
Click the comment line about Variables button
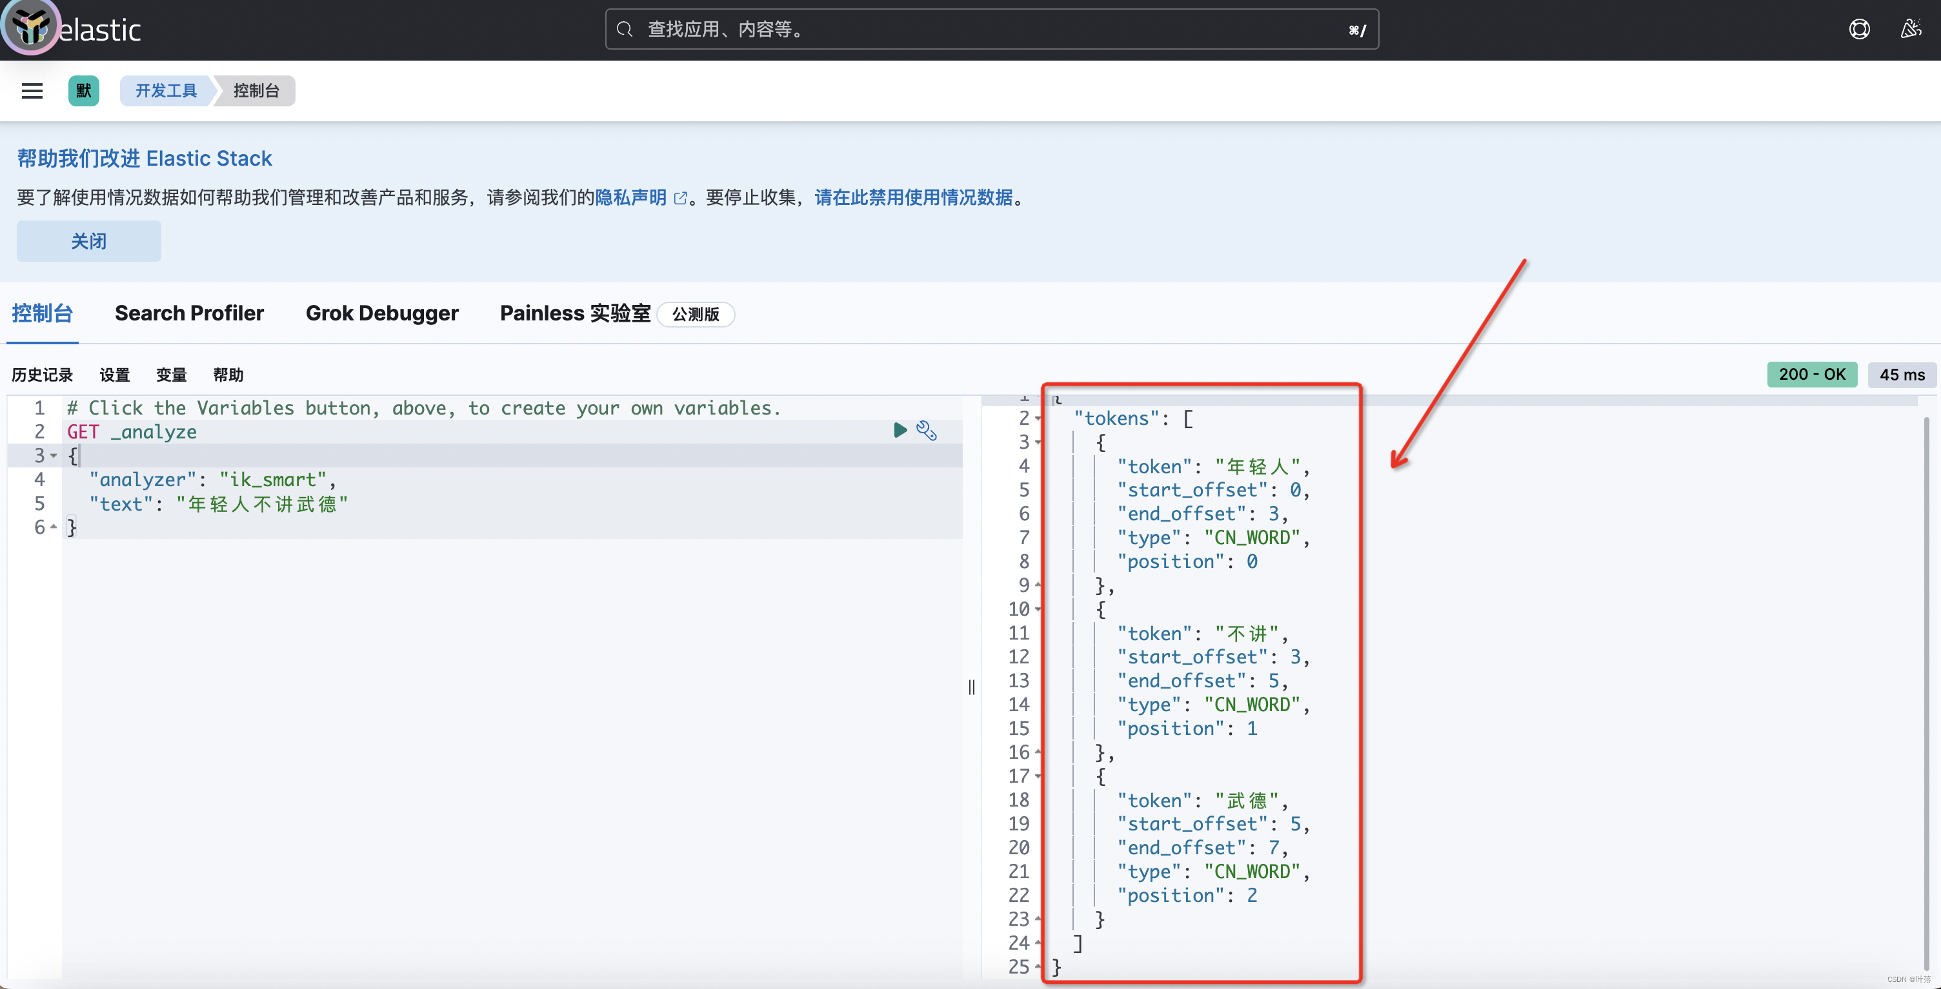tap(423, 408)
